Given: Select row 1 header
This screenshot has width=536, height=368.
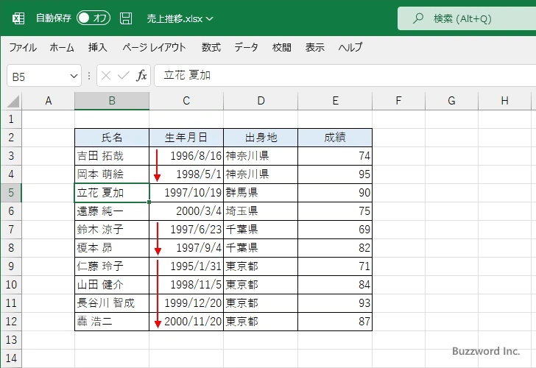Looking at the screenshot, I should (x=11, y=119).
